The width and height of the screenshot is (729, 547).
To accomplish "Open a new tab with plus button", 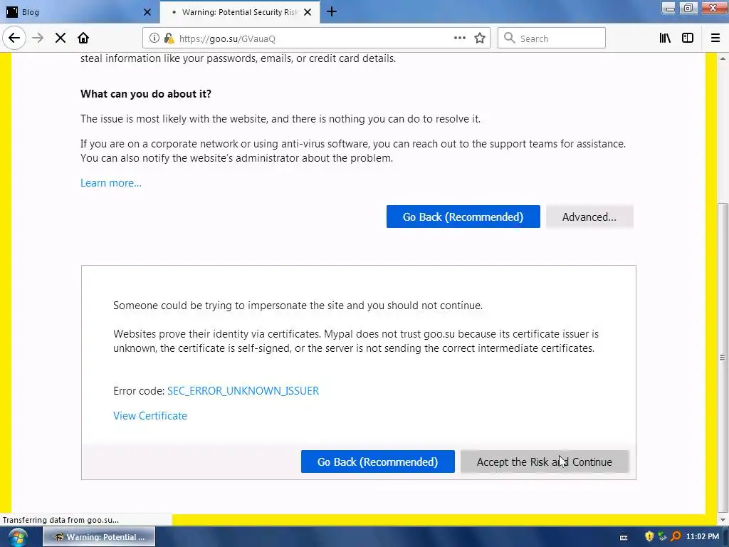I will point(332,11).
